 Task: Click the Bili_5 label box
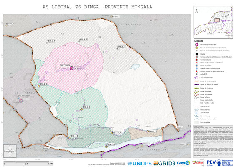[153, 132]
